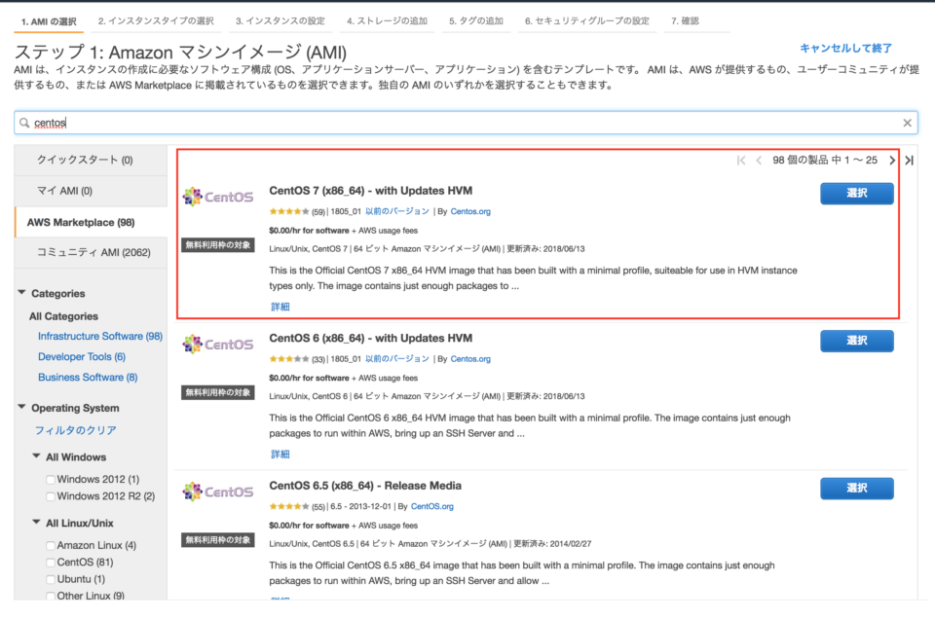This screenshot has height=620, width=935.
Task: Click the CentOS 6 logo
Action: coord(218,344)
